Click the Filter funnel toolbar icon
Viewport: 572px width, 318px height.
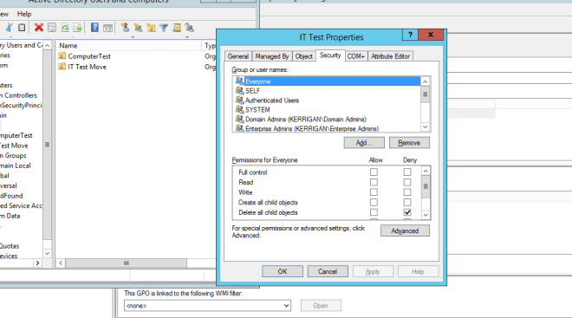click(164, 28)
